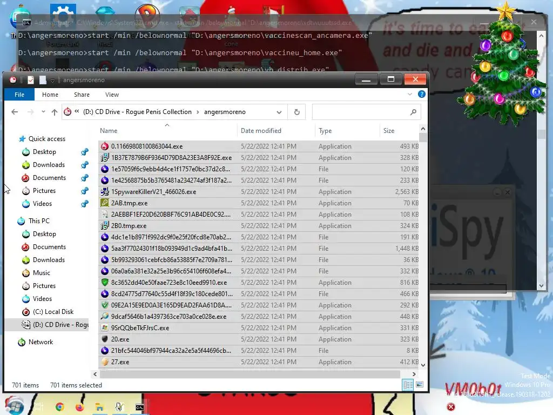Go forward with the forward arrow
Image resolution: width=553 pixels, height=415 pixels.
click(x=31, y=112)
